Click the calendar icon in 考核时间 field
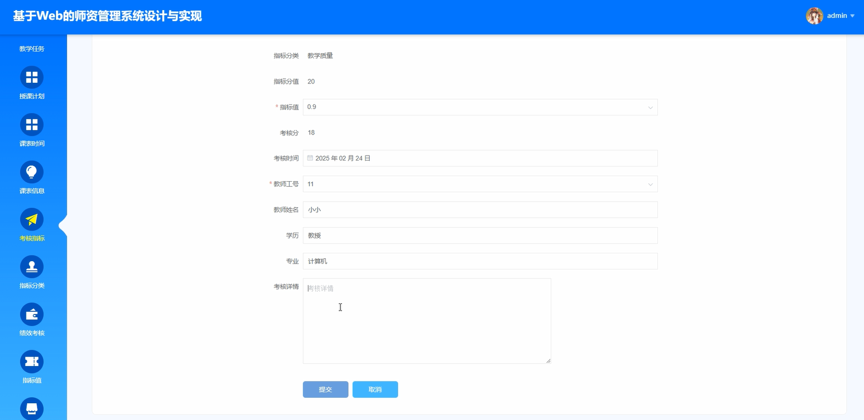 310,158
